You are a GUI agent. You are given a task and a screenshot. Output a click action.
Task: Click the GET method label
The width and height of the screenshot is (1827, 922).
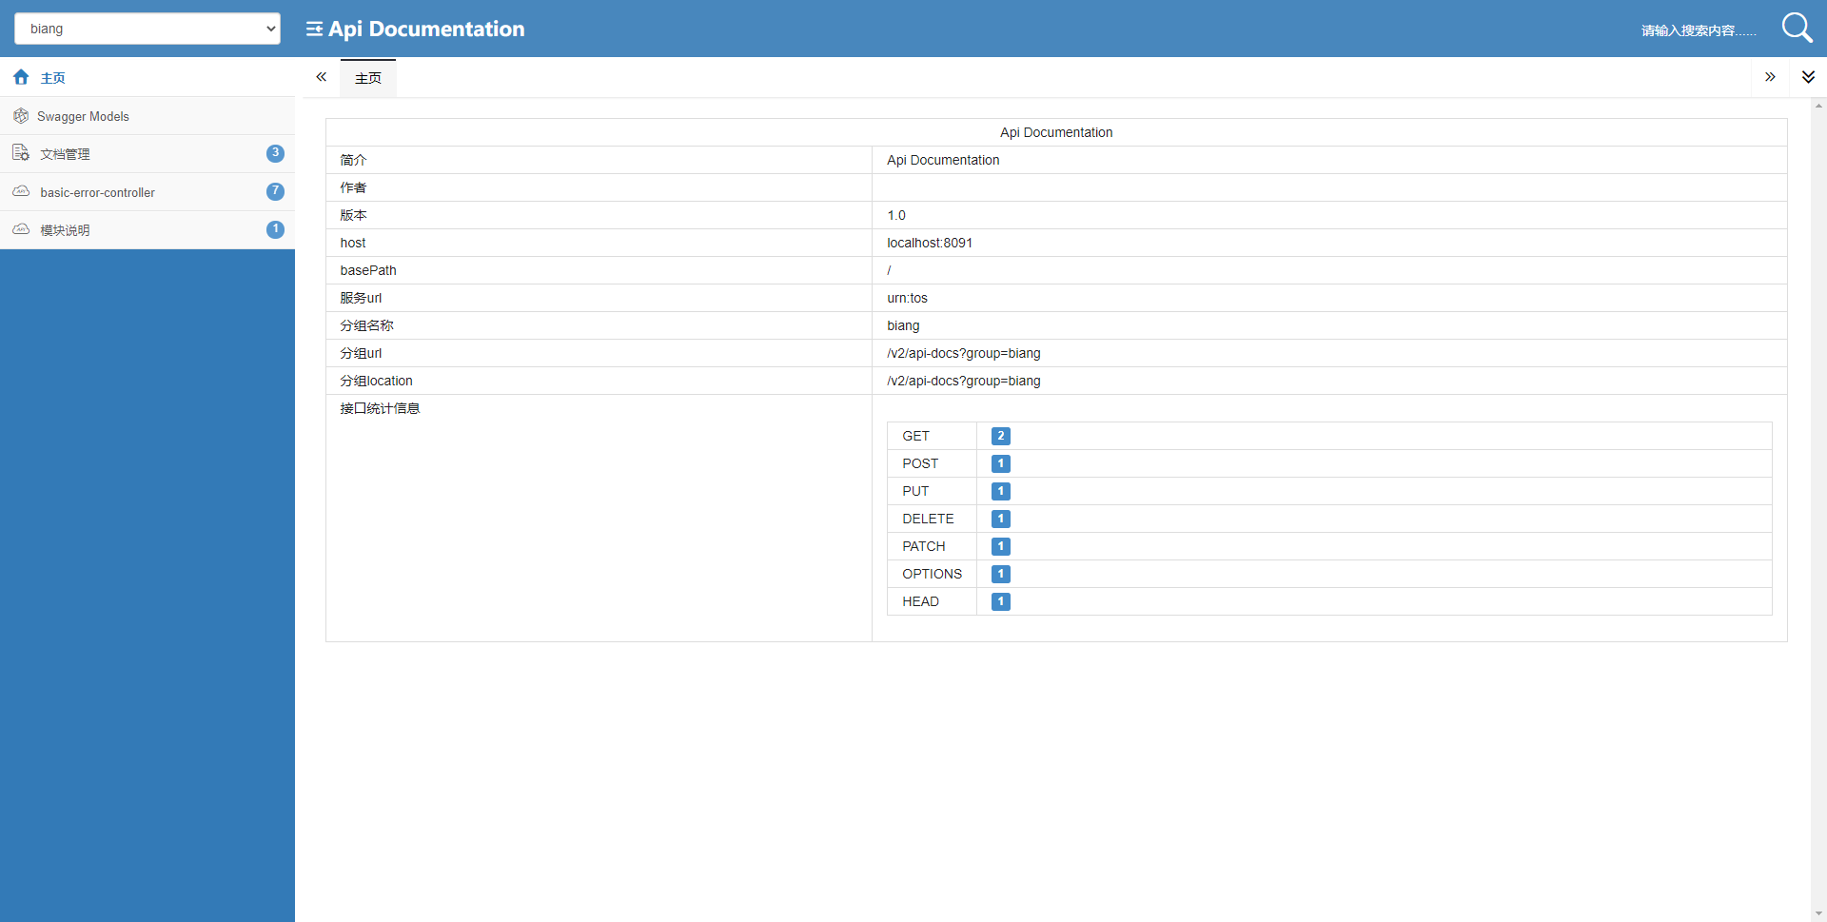coord(915,436)
